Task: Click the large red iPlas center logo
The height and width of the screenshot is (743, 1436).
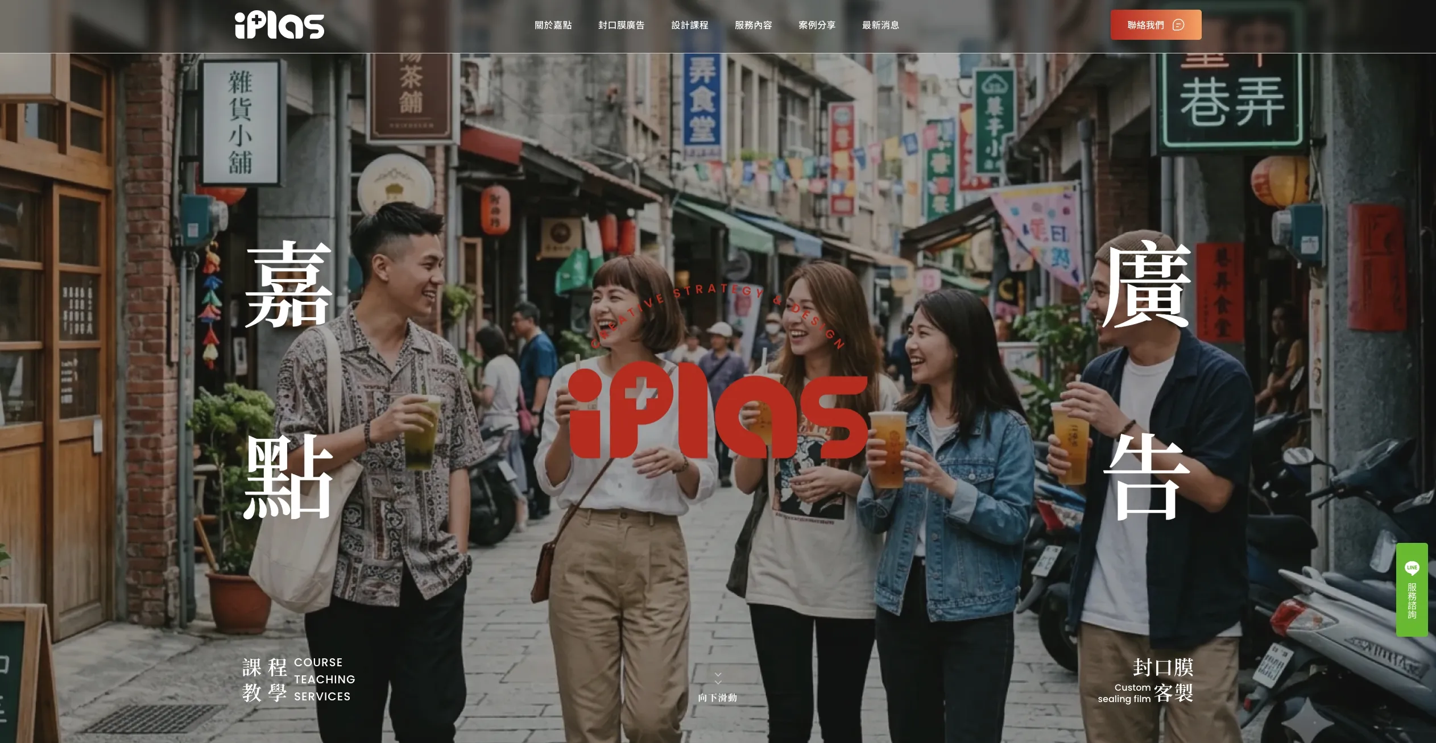Action: pos(718,410)
